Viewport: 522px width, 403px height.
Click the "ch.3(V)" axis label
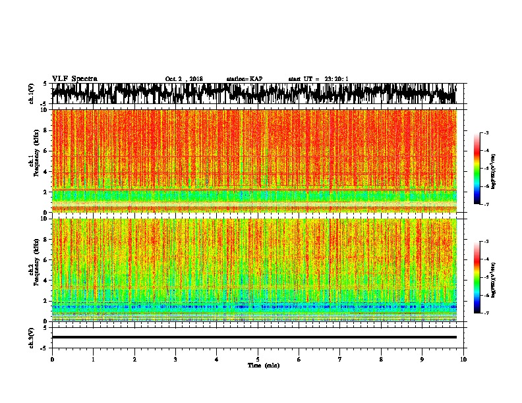tap(31, 338)
